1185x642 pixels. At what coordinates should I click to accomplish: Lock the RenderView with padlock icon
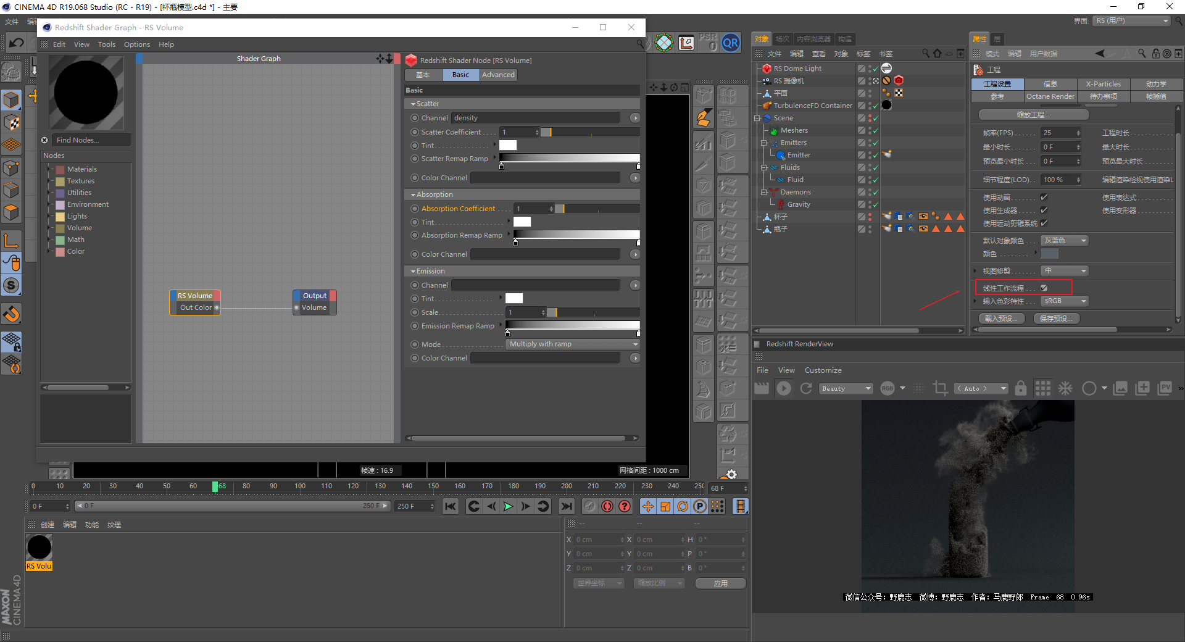(x=1021, y=388)
